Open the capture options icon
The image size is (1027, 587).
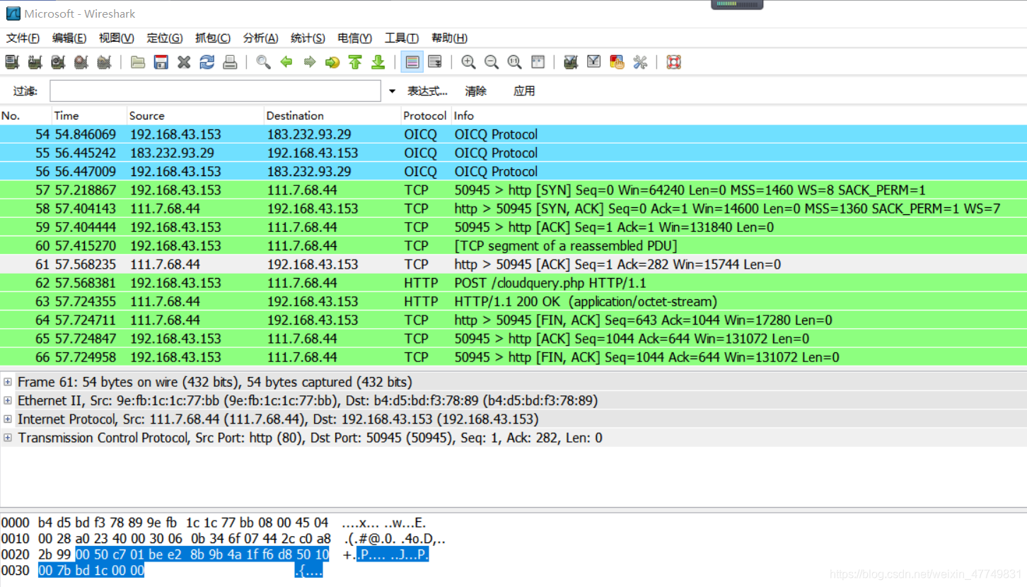pyautogui.click(x=35, y=62)
